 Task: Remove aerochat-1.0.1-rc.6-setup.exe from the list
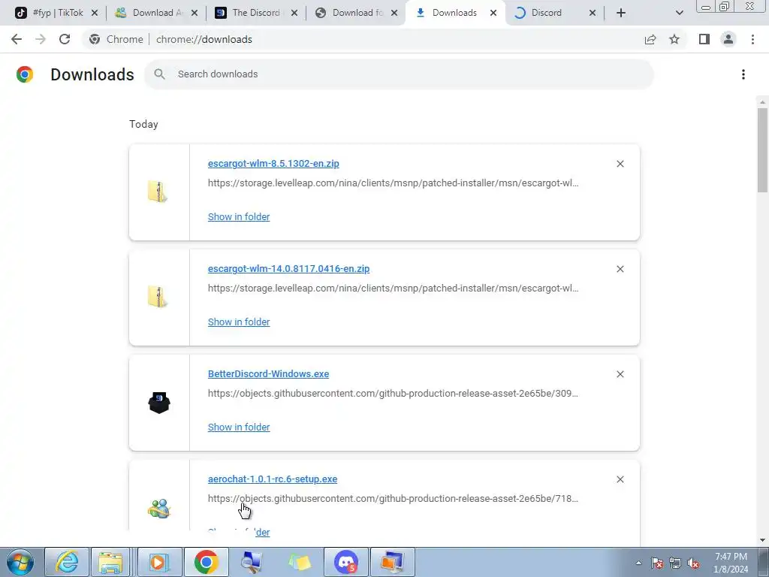tap(620, 479)
